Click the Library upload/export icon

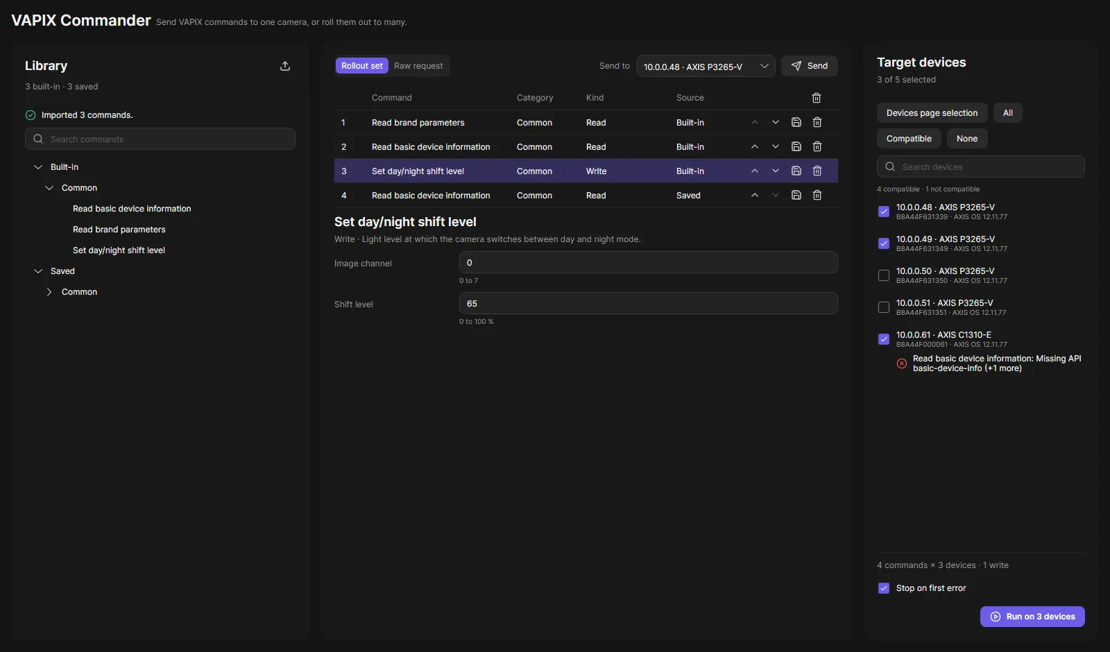[x=285, y=66]
